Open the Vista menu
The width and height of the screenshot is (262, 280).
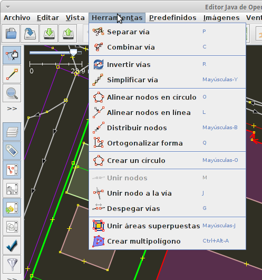pyautogui.click(x=75, y=18)
